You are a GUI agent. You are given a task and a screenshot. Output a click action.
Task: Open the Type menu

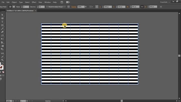pos(21,2)
